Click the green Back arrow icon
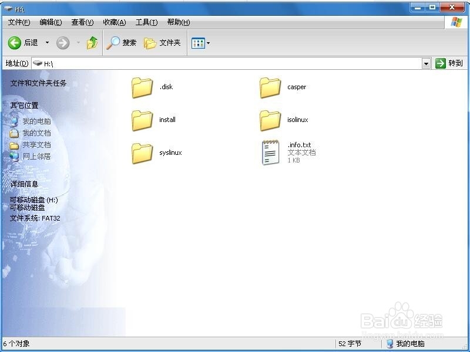The width and height of the screenshot is (470, 352). pyautogui.click(x=14, y=43)
